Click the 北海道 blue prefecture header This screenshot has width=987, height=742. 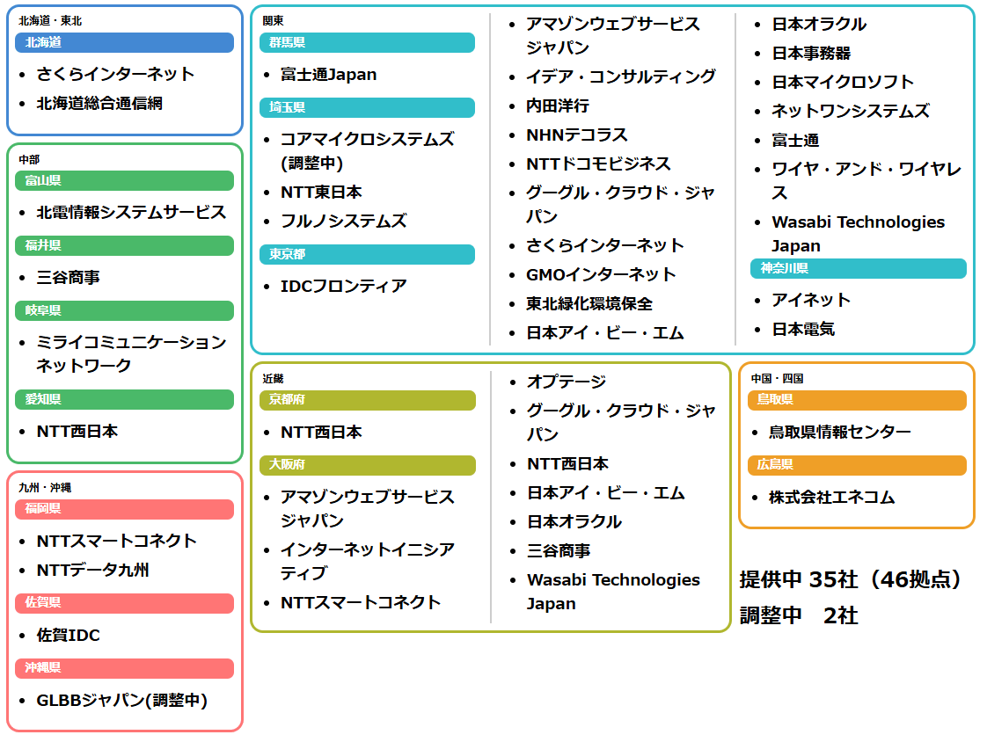125,43
